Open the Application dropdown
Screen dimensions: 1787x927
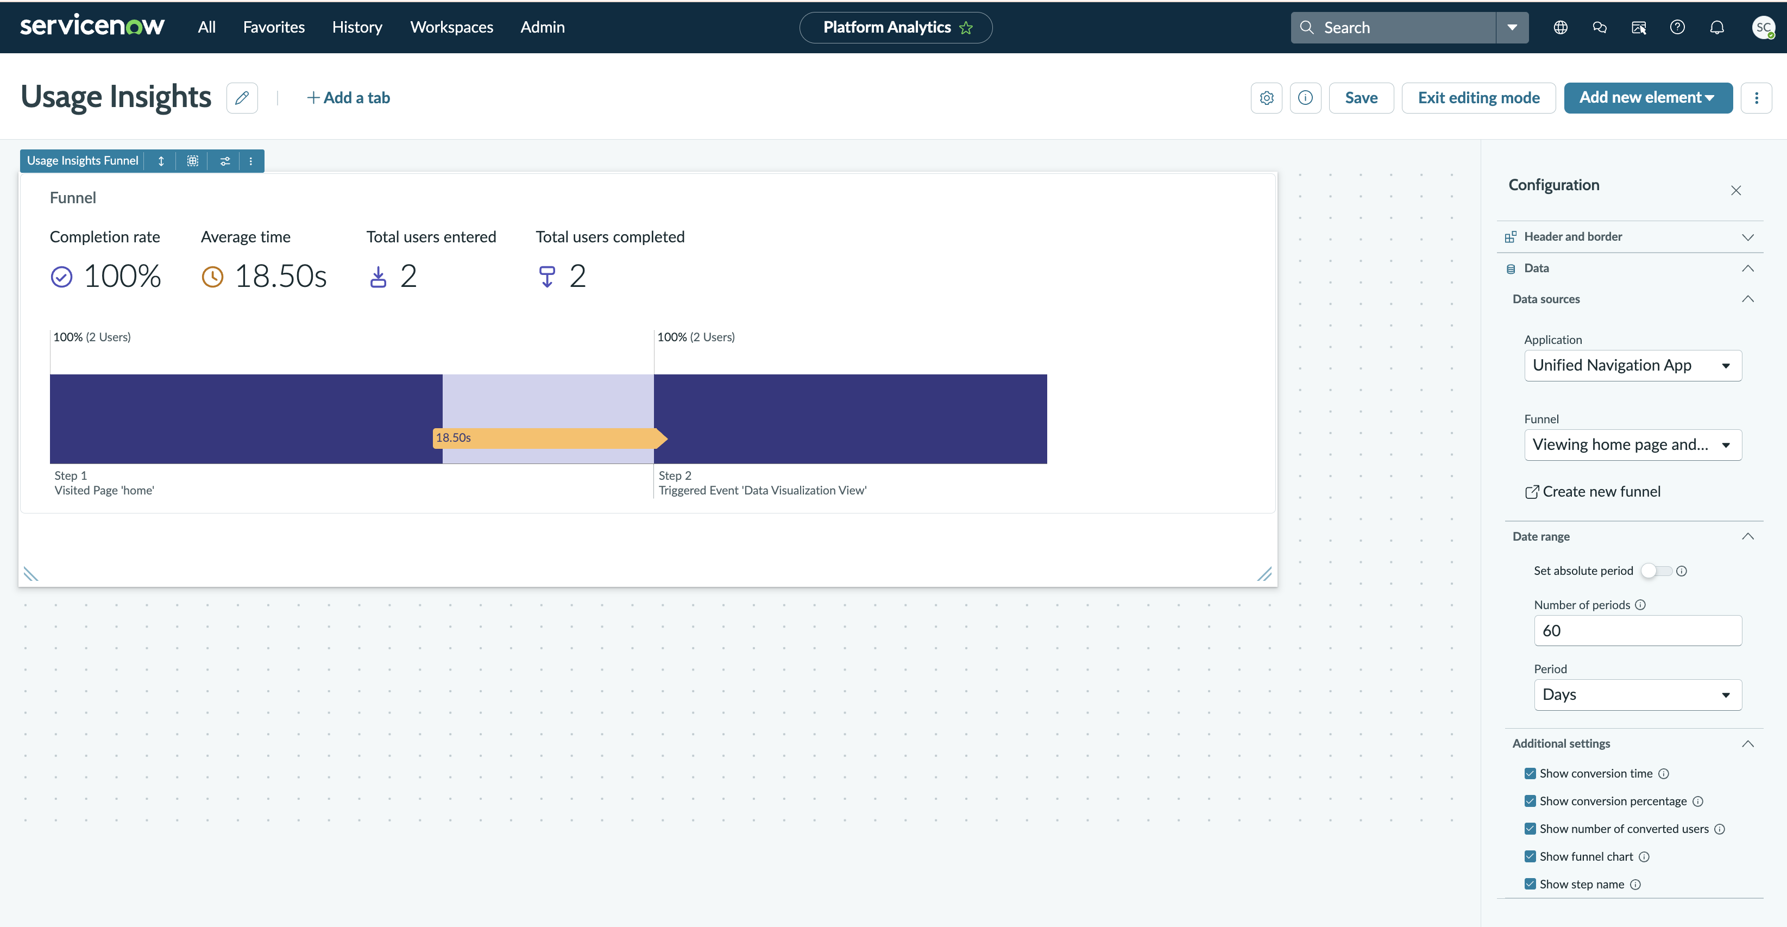[x=1633, y=366]
